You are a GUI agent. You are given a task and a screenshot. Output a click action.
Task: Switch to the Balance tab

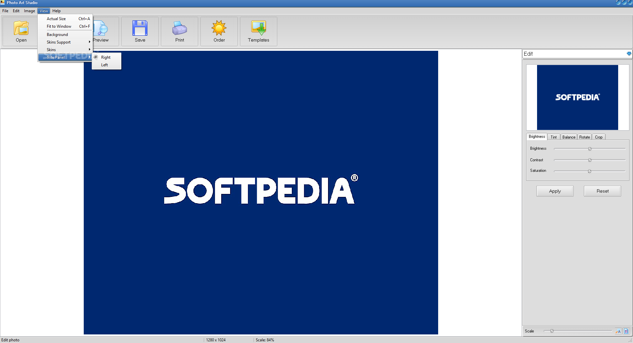[569, 137]
